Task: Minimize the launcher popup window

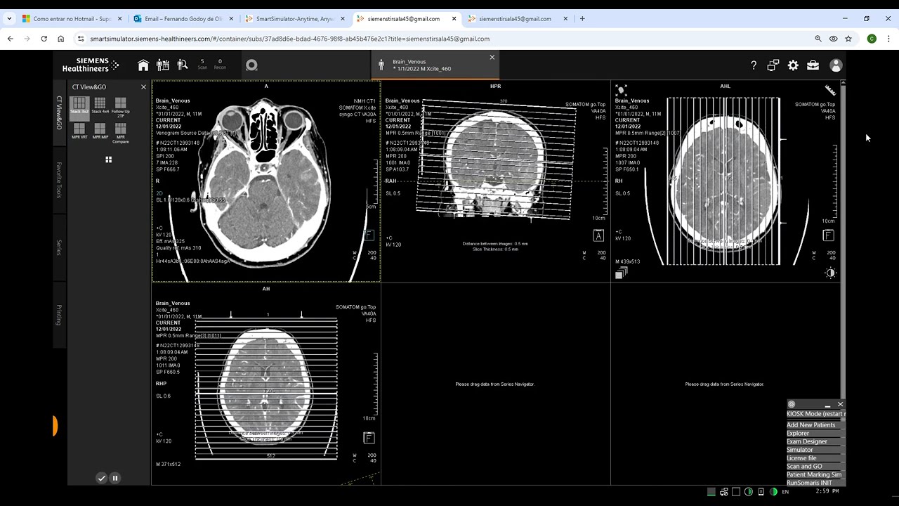Action: (x=827, y=405)
